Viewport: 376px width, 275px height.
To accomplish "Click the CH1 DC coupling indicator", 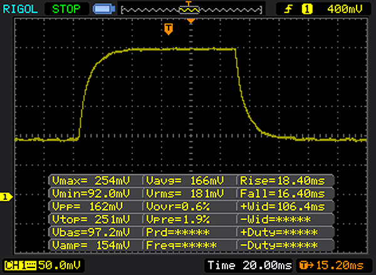I will point(21,266).
